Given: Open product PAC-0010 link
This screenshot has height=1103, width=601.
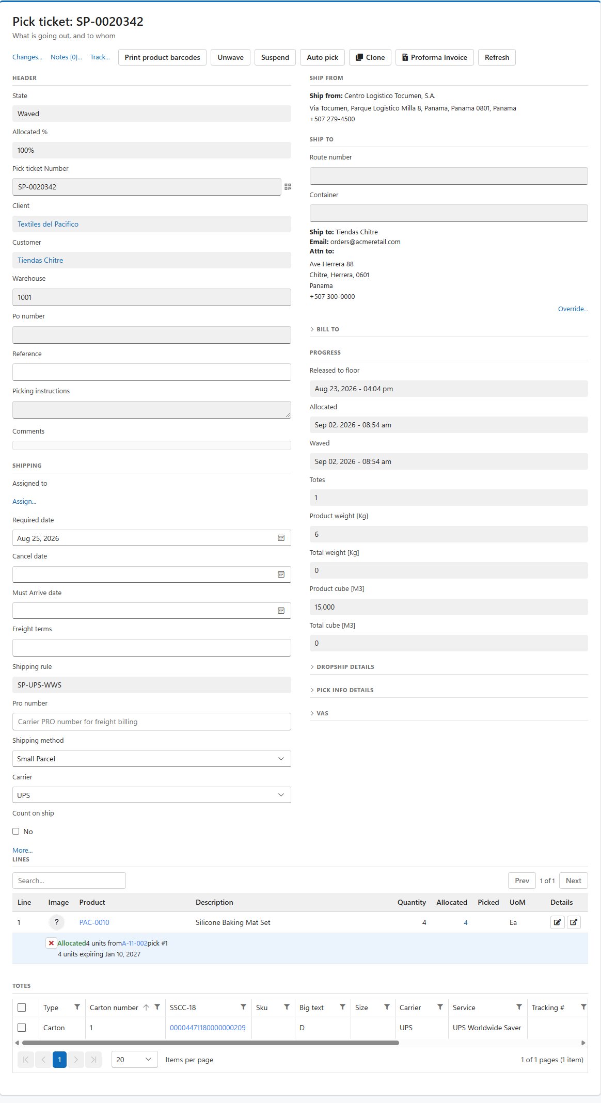Looking at the screenshot, I should click(94, 922).
